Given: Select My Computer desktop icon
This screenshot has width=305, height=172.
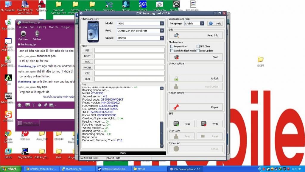Looking at the screenshot, I should click(8, 6).
